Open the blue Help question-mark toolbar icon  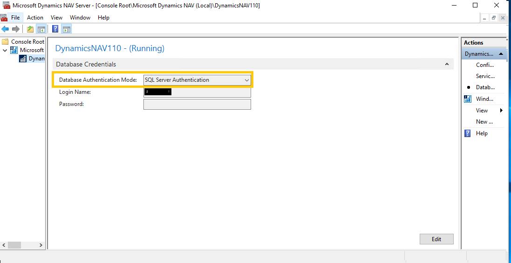click(x=55, y=29)
